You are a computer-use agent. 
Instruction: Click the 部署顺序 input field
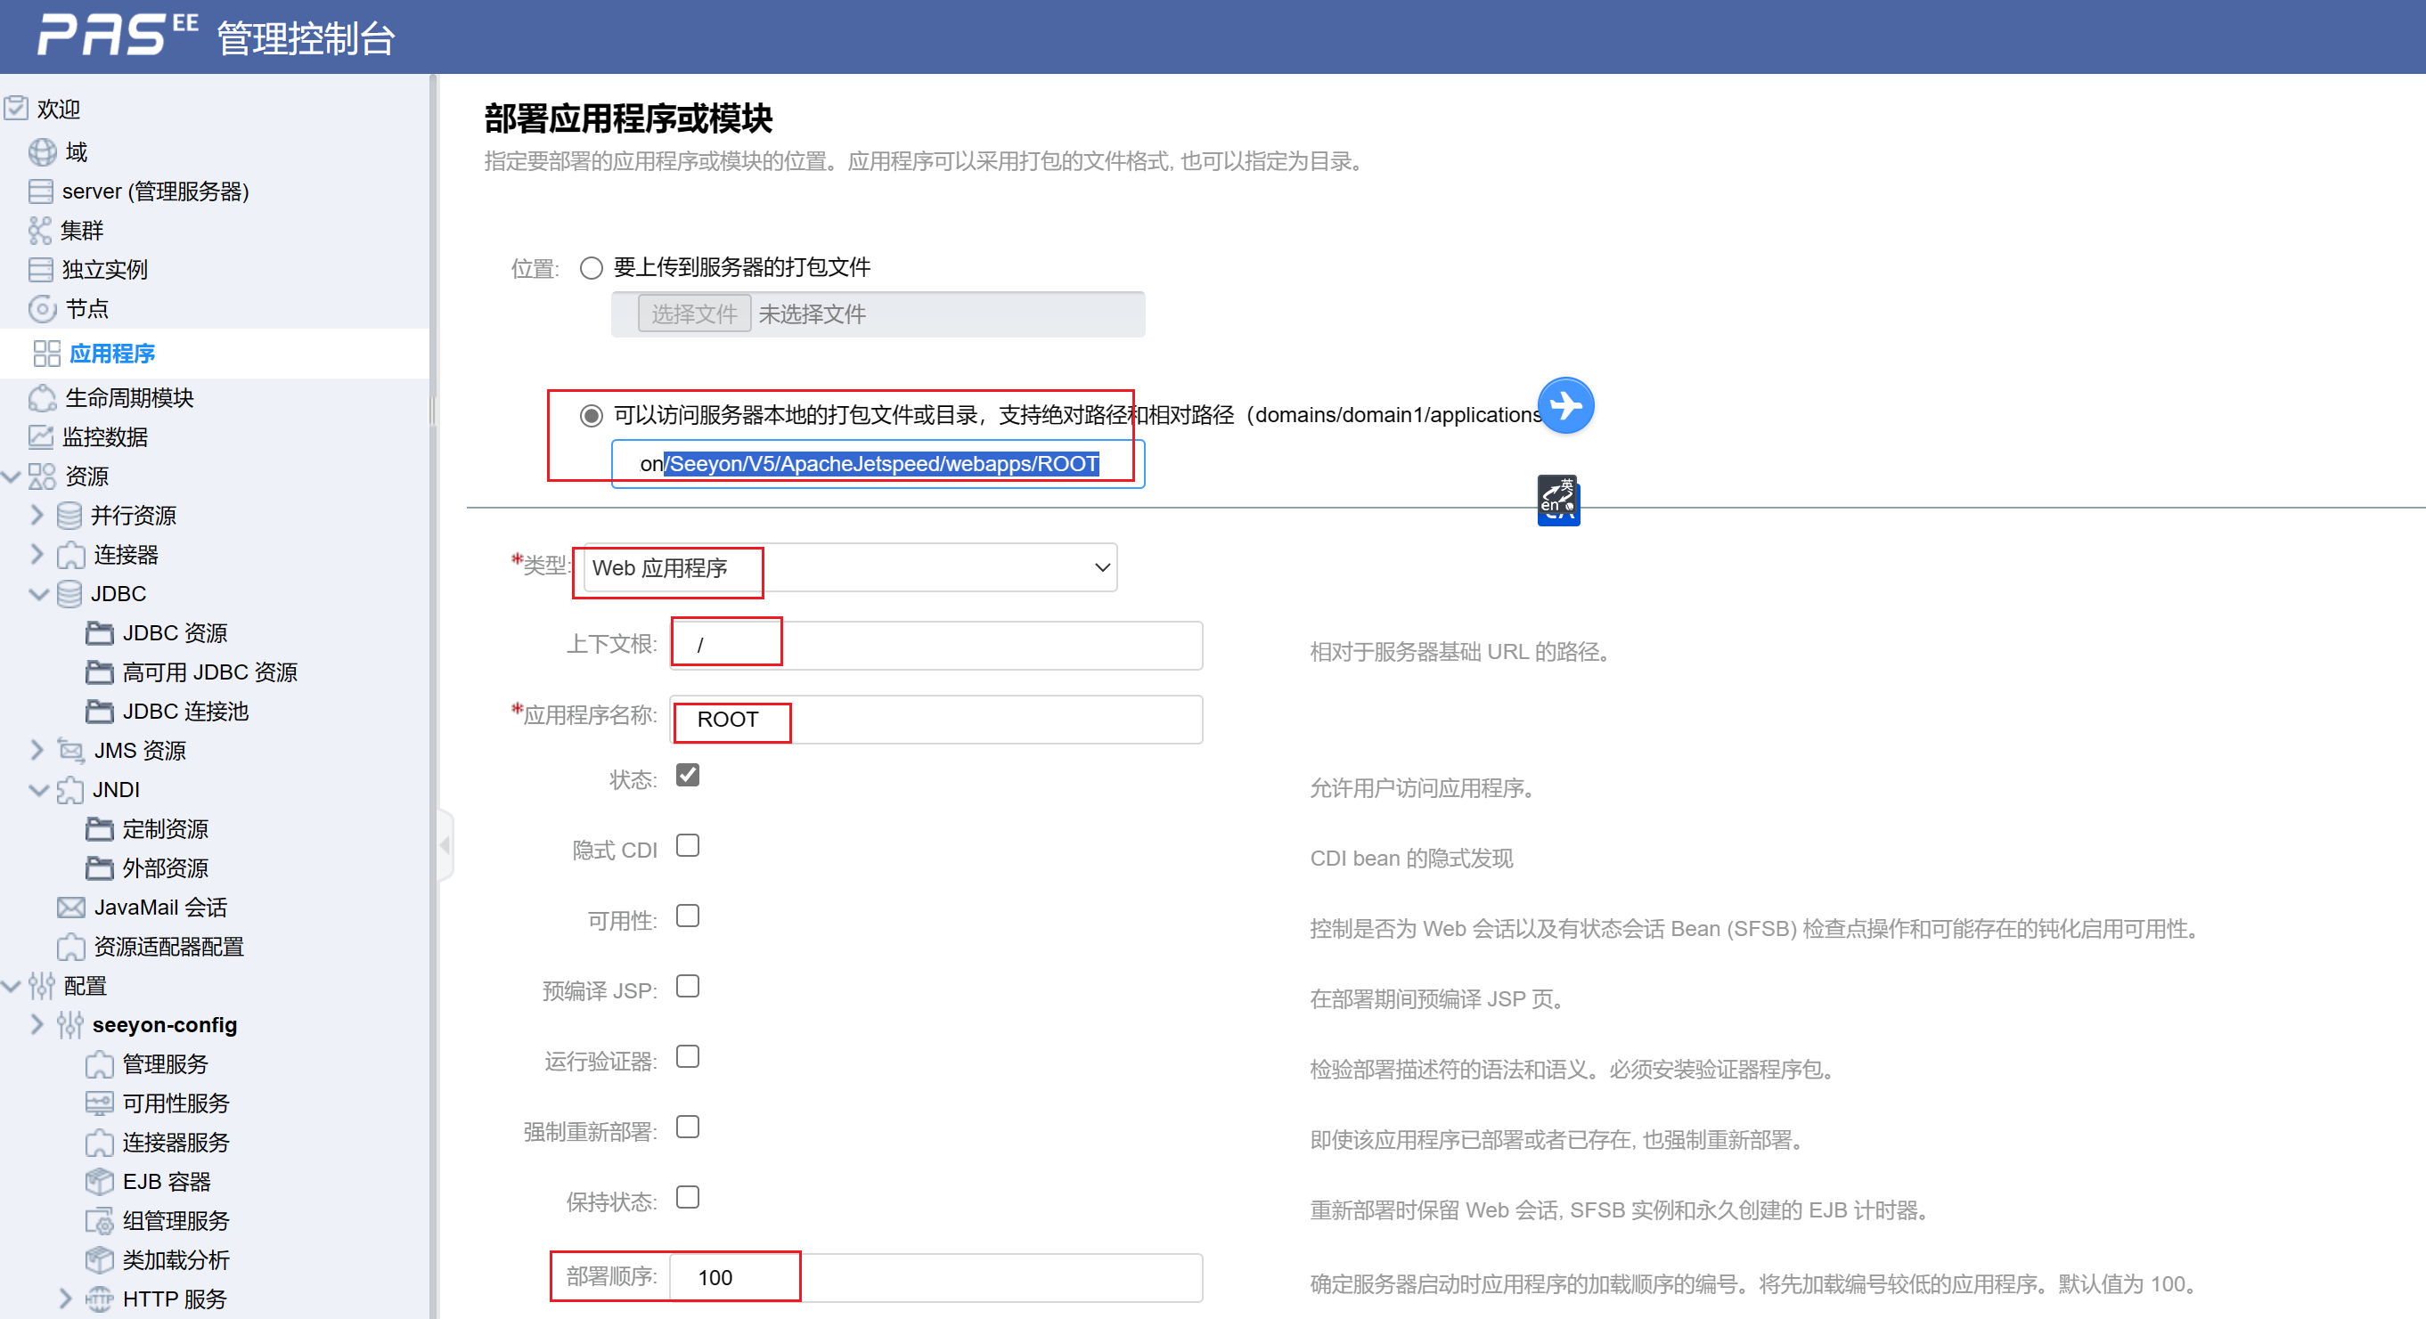(935, 1277)
